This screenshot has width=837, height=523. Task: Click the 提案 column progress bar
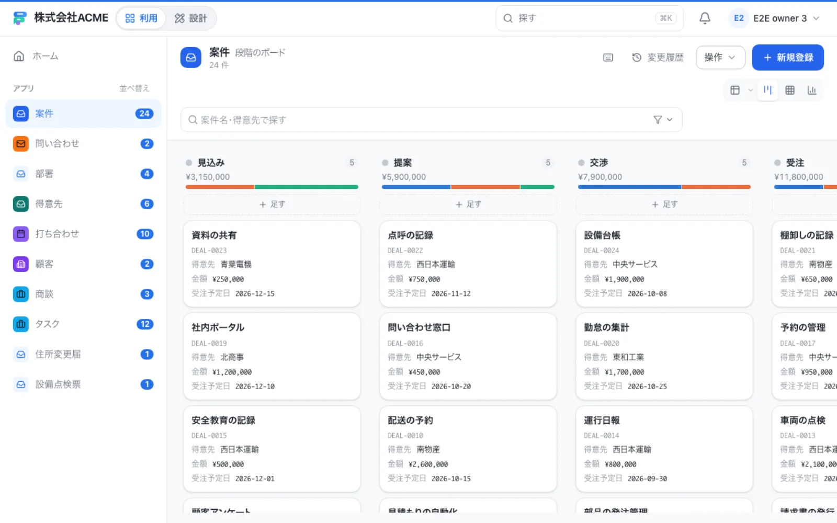[468, 187]
